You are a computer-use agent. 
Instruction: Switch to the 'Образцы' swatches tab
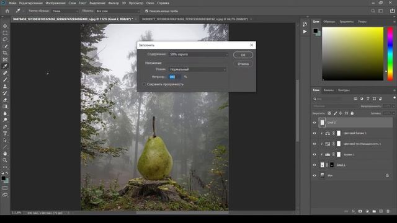click(329, 22)
